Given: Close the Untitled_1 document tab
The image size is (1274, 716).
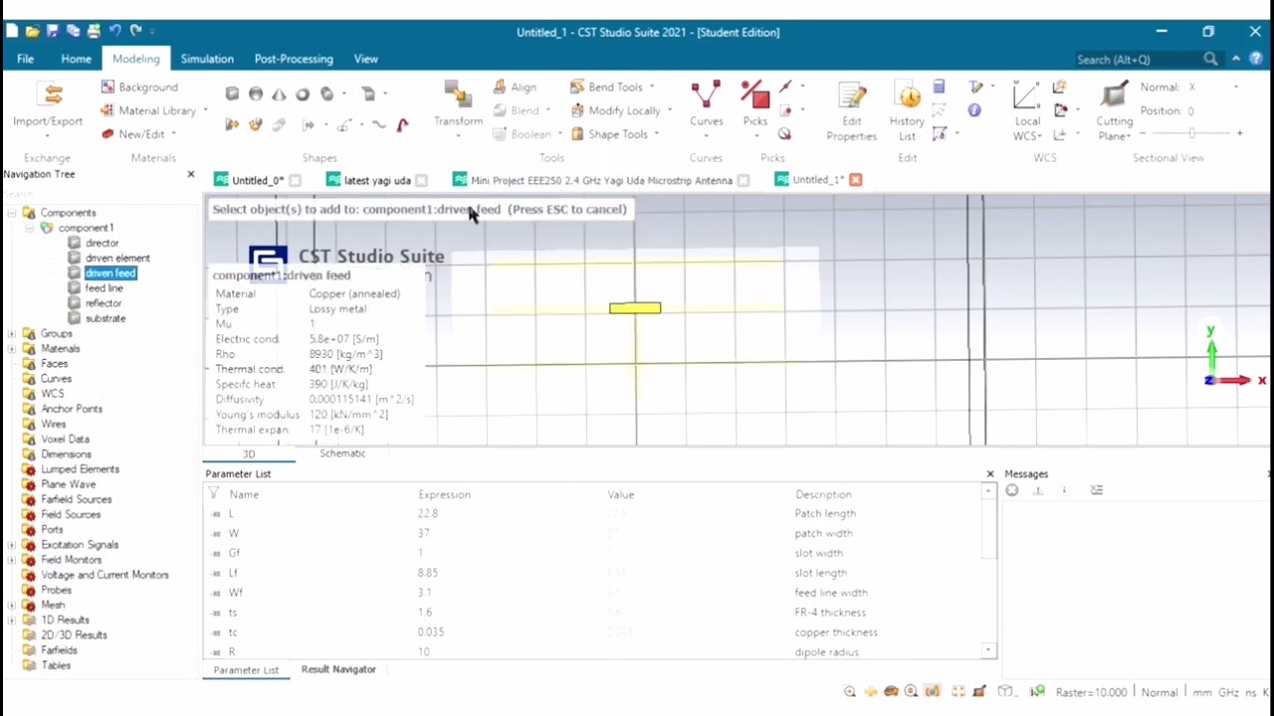Looking at the screenshot, I should pos(855,180).
